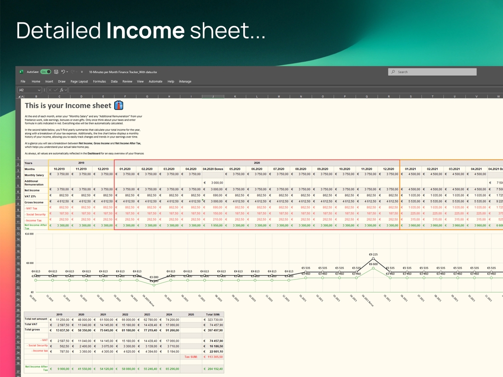This screenshot has height=377, width=503.
Task: Click the Search box in title bar
Action: [x=432, y=72]
